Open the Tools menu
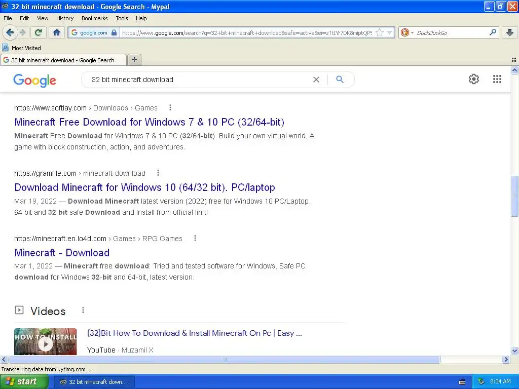Screen dimensions: 519x389 [x=122, y=18]
